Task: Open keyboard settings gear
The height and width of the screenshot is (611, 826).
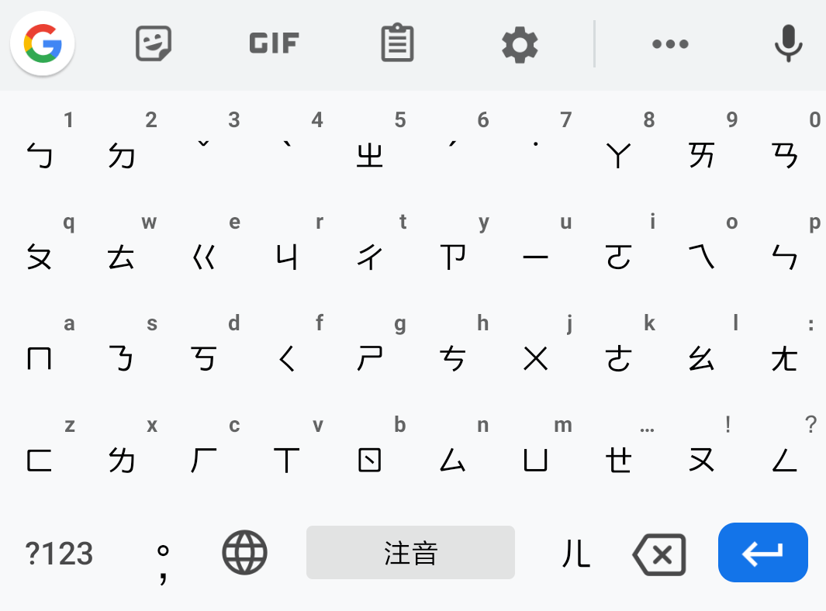Action: tap(520, 45)
